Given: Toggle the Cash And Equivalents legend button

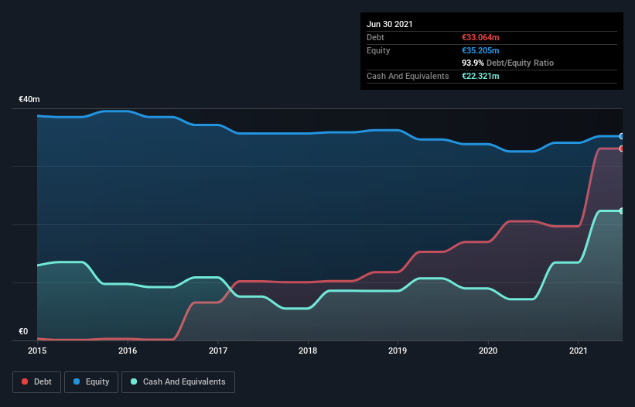Looking at the screenshot, I should point(178,382).
